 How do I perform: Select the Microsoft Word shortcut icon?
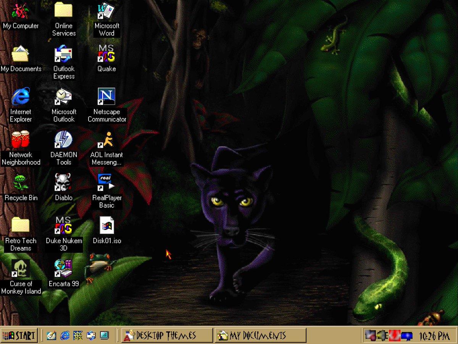pos(106,11)
